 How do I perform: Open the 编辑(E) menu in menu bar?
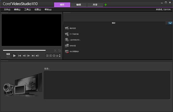(17, 10)
